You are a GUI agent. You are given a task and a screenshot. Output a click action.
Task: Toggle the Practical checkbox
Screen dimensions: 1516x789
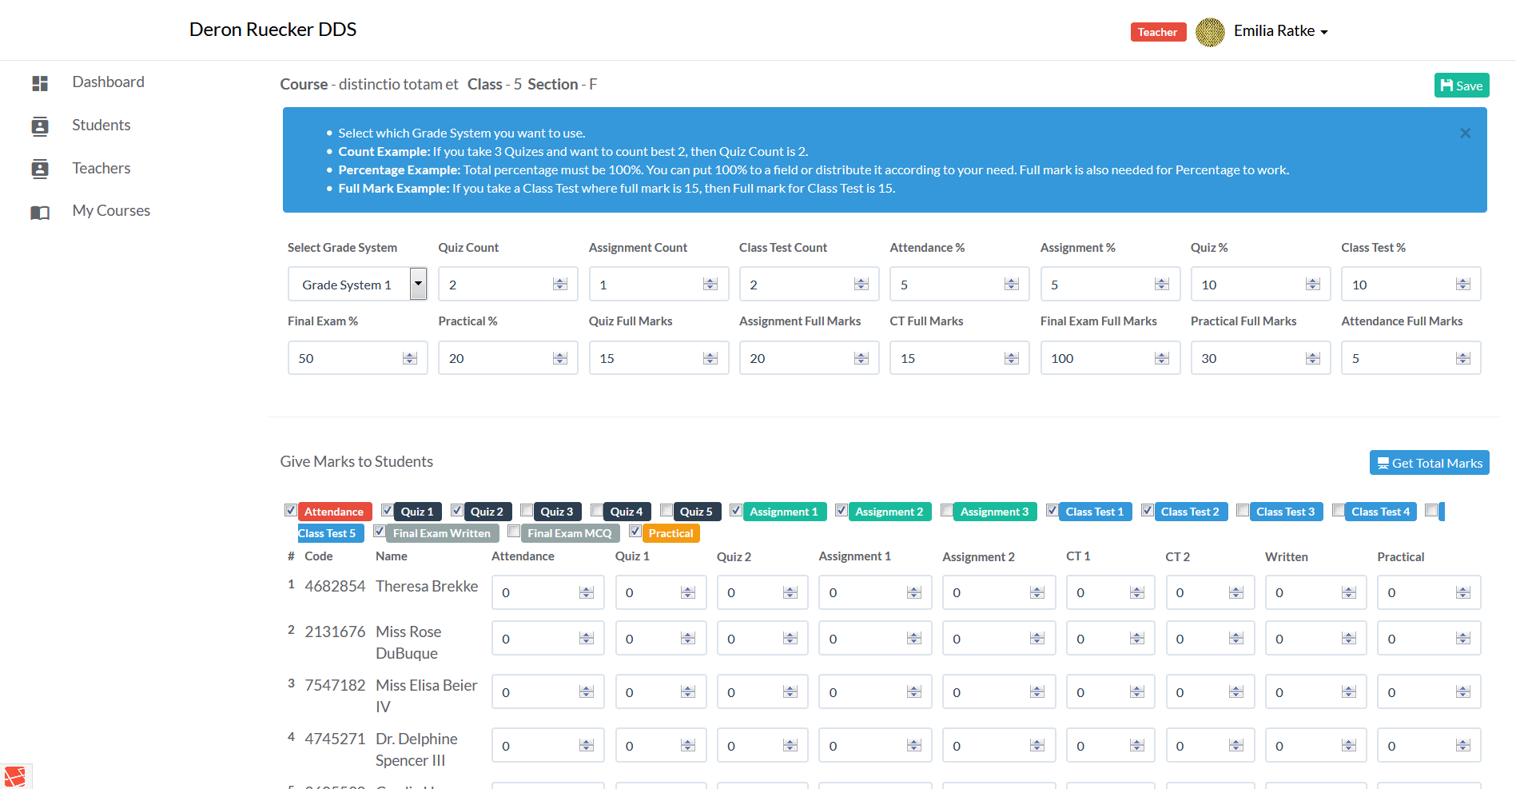click(x=635, y=532)
